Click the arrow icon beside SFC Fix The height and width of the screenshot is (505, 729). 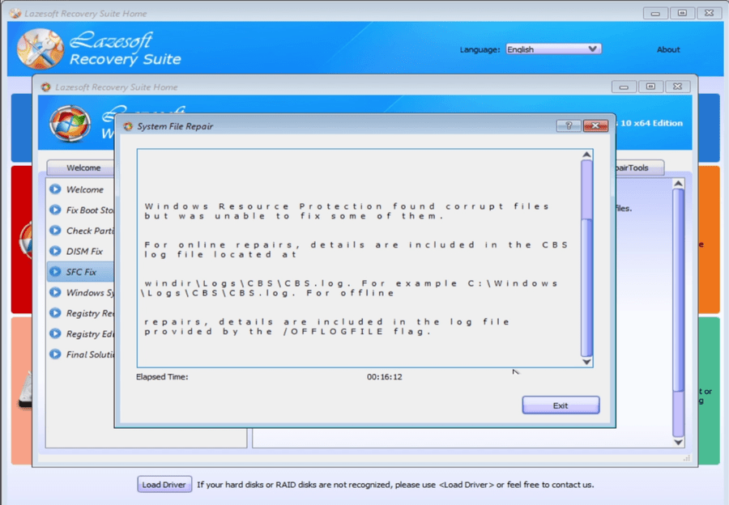coord(55,271)
